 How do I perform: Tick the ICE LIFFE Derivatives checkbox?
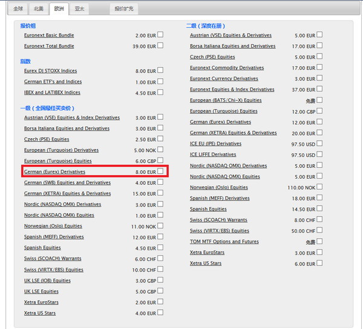tap(319, 154)
